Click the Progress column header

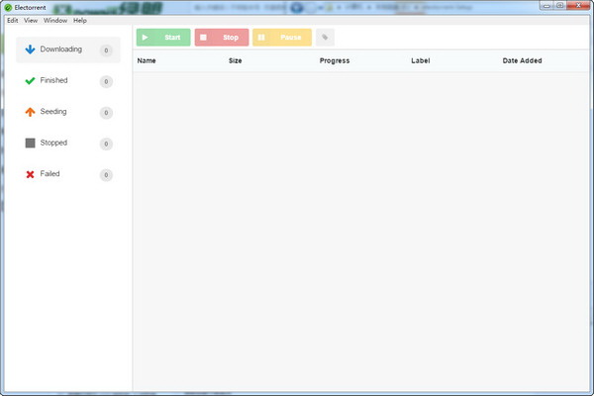coord(336,60)
